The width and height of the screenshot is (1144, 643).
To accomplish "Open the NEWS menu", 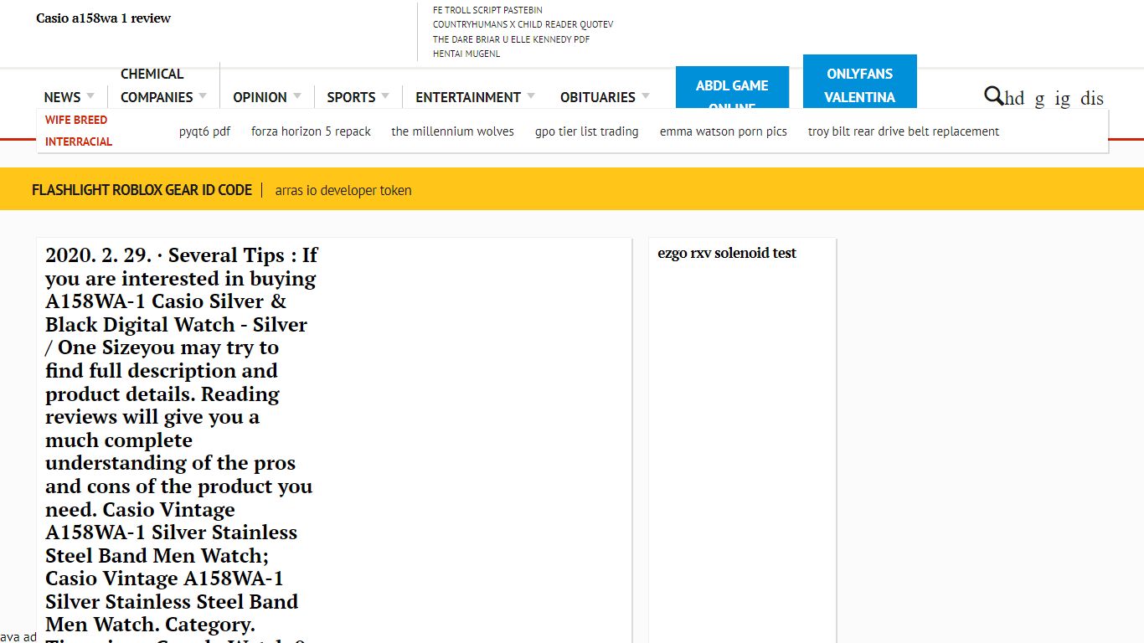I will tap(62, 97).
